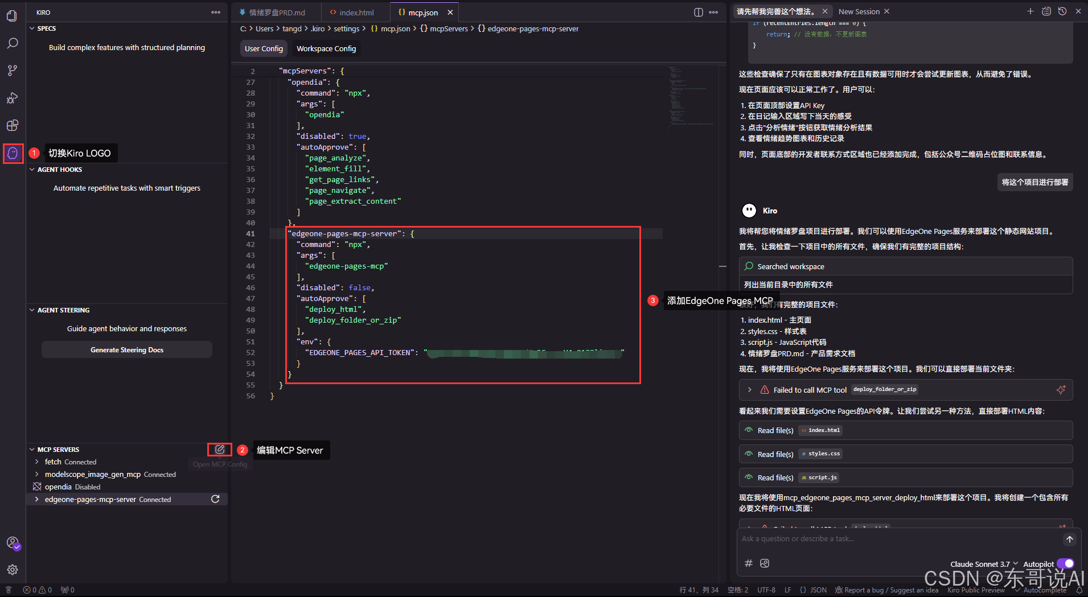Select the opendia Disabled server row
The image size is (1088, 597).
point(126,487)
